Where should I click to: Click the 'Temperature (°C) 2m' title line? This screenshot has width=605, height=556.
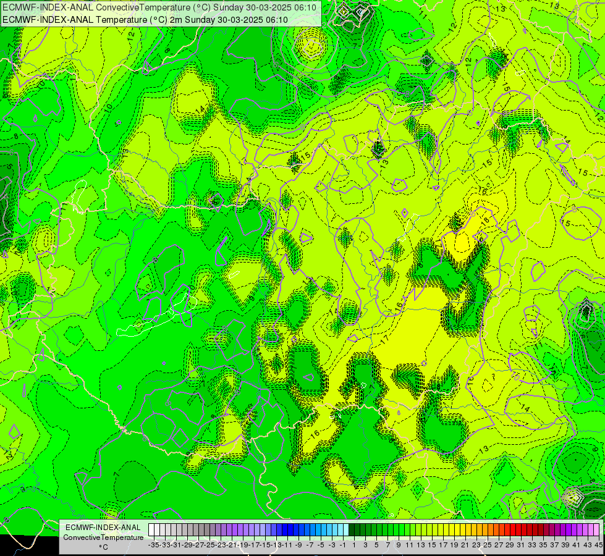[x=145, y=20]
